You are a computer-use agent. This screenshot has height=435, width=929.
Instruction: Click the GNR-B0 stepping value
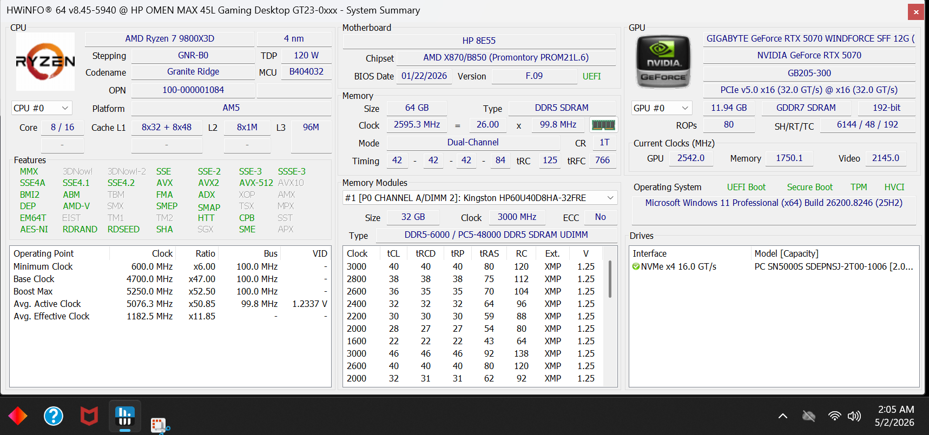[x=193, y=55]
